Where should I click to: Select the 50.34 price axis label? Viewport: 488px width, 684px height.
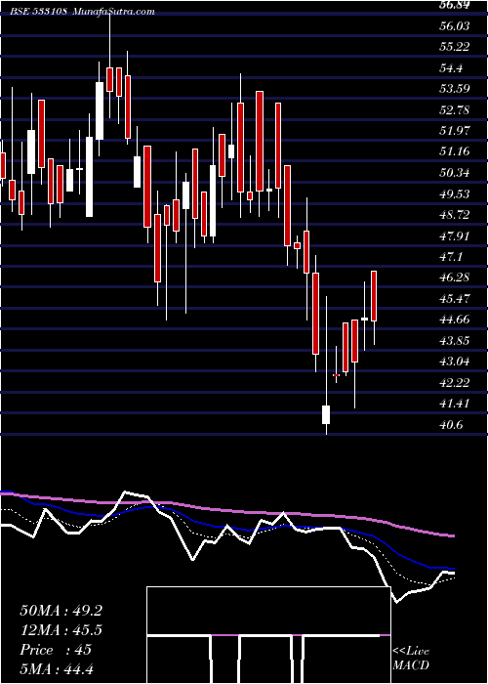[x=454, y=173]
